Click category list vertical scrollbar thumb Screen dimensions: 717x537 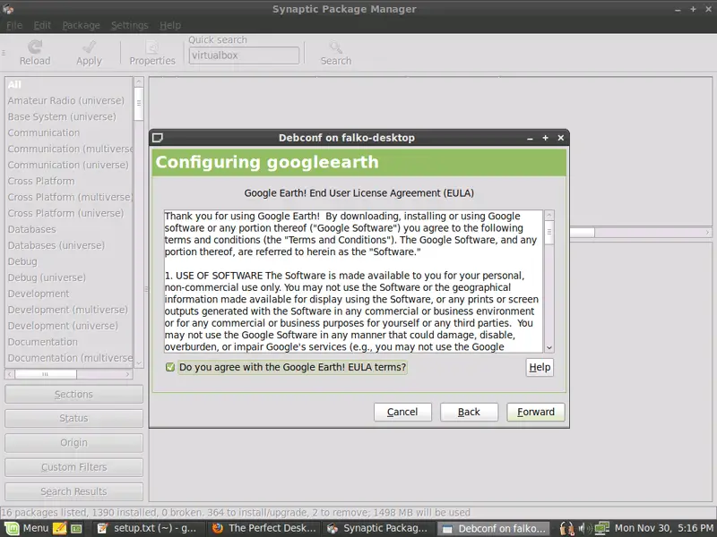click(139, 104)
